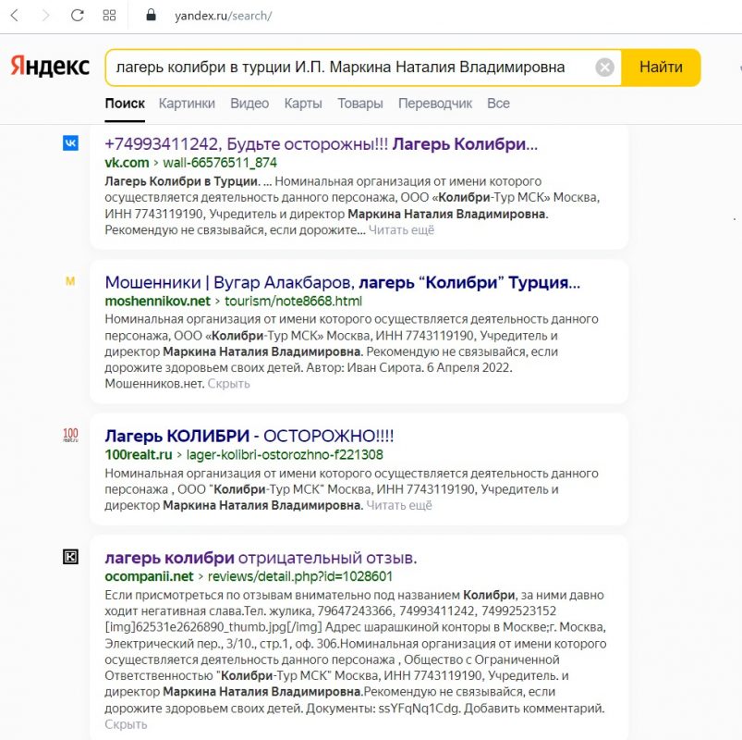
Task: Click the Яндекс logo
Action: 50,66
